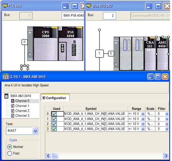172x161 pixels.
Task: Click Scale cell for channel 0
Action: coord(150,114)
